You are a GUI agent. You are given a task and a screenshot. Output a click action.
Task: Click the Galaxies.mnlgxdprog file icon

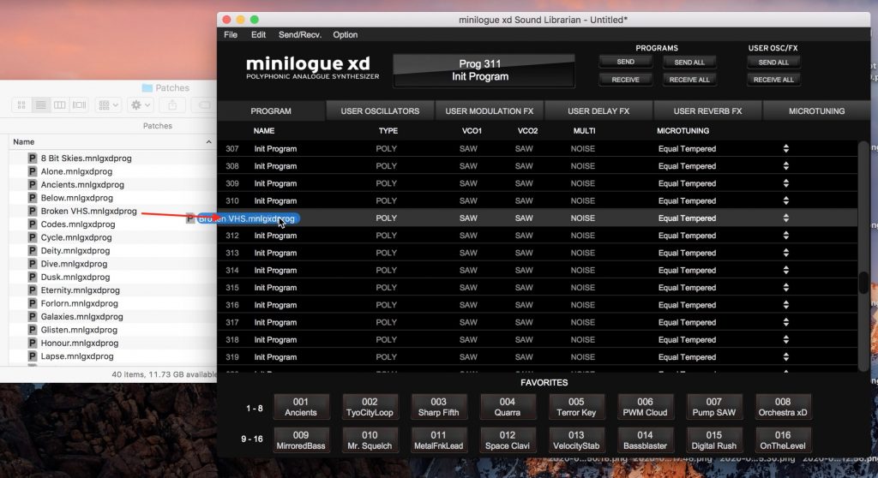pyautogui.click(x=33, y=317)
